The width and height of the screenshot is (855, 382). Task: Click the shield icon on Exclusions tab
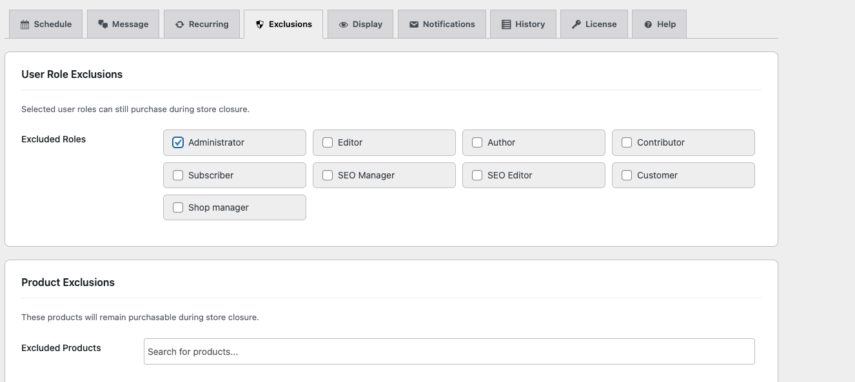coord(260,24)
